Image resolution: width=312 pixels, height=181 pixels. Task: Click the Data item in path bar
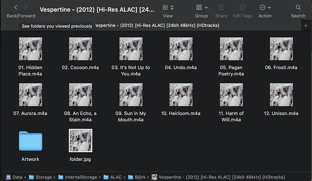pos(14,177)
